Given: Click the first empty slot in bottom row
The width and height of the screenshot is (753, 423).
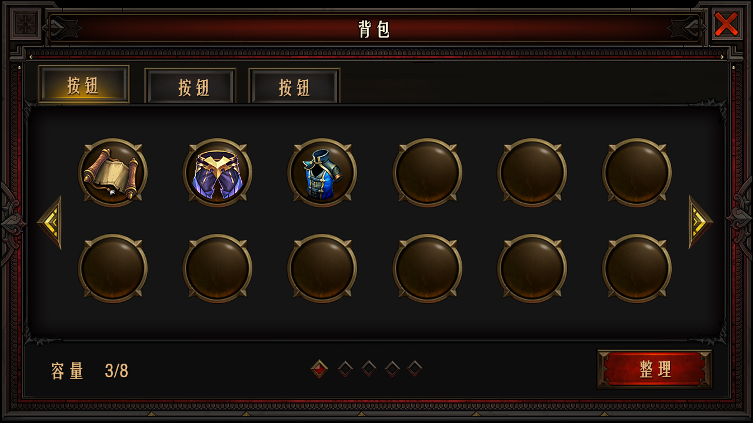Looking at the screenshot, I should click(x=112, y=268).
